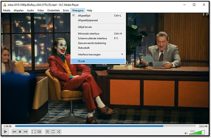Select Afspeellijst menu entry
The height and width of the screenshot is (138, 211).
98,16
